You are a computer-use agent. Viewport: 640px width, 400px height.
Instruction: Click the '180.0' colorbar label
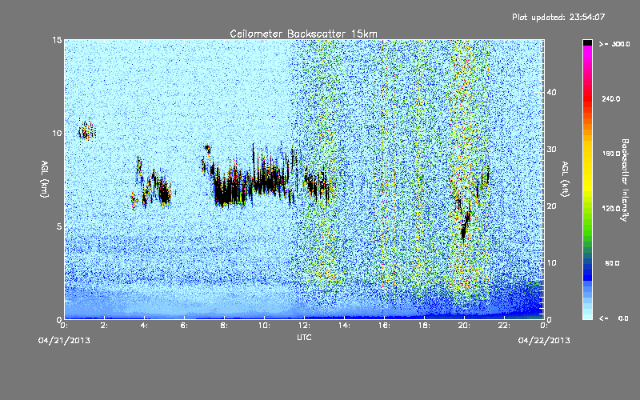(611, 154)
